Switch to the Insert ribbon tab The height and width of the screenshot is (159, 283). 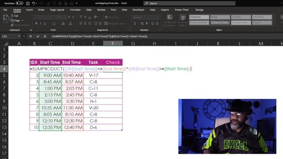(x=29, y=10)
